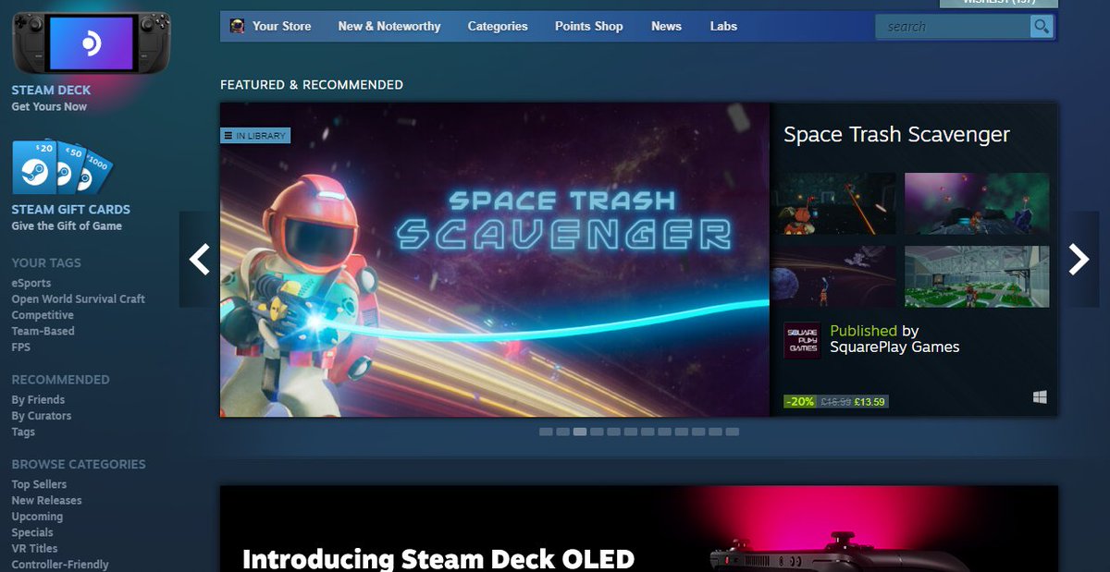Go to the Points Shop tab

coord(588,26)
